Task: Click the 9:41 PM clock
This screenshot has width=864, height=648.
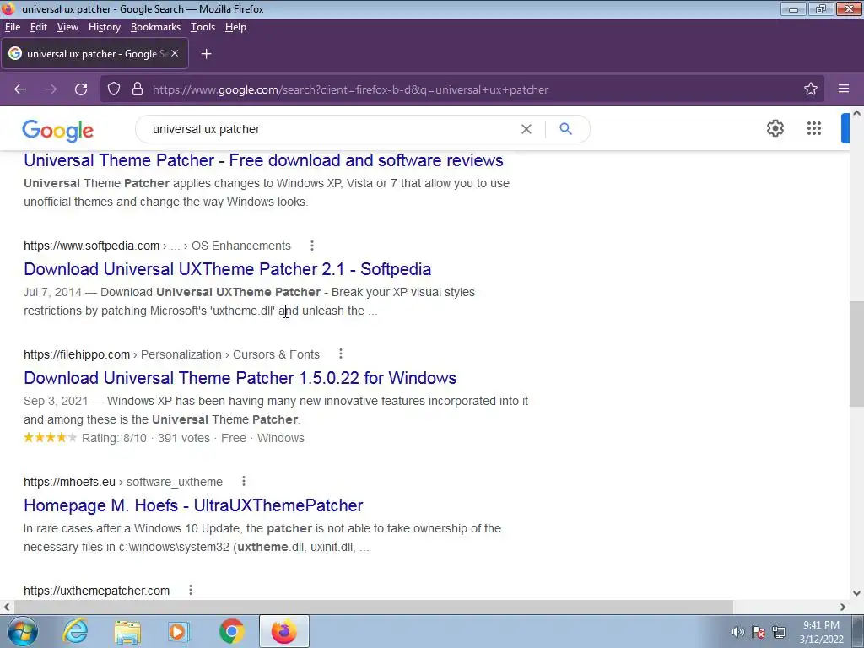Action: 821,625
